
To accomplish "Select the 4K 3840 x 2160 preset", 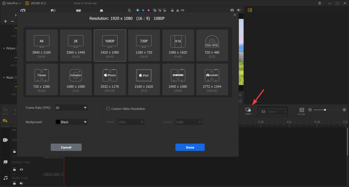I will [42, 45].
